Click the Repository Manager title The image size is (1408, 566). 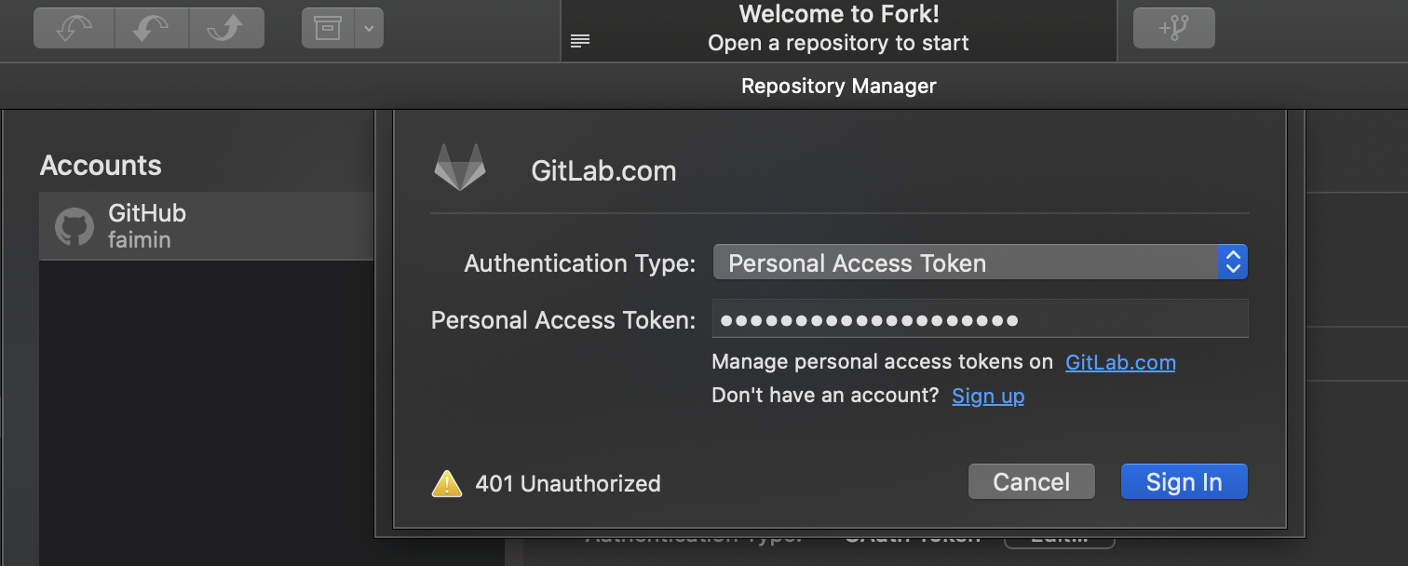point(838,86)
